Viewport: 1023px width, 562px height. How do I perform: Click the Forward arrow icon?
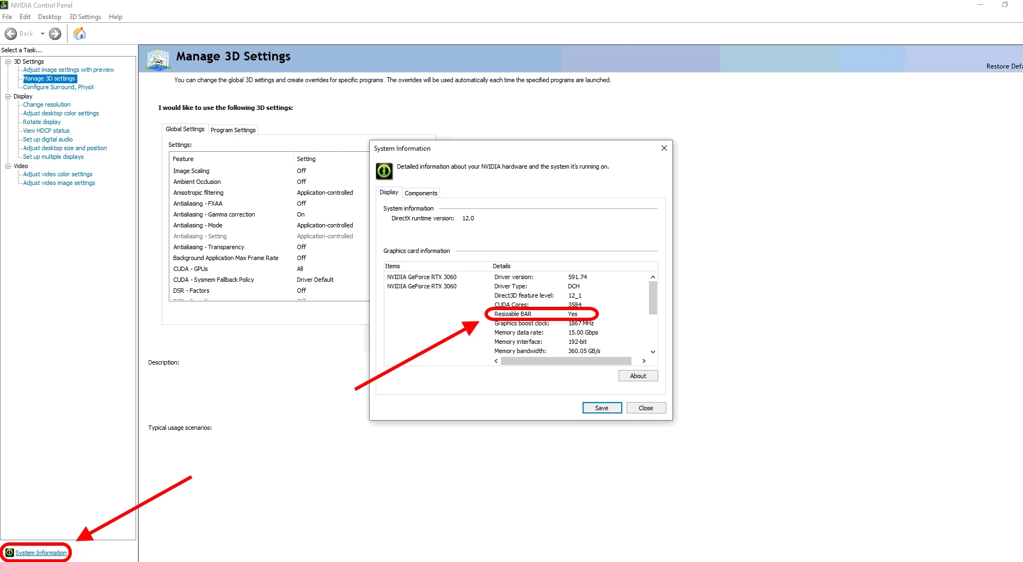pos(55,34)
